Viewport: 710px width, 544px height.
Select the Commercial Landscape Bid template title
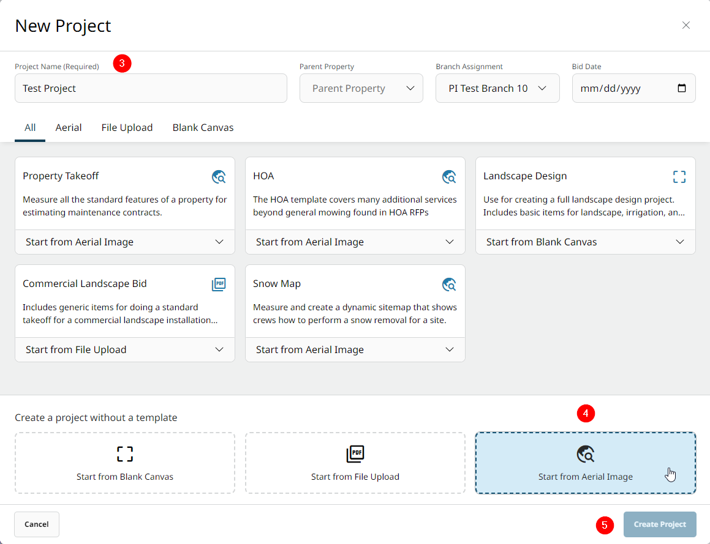[85, 283]
